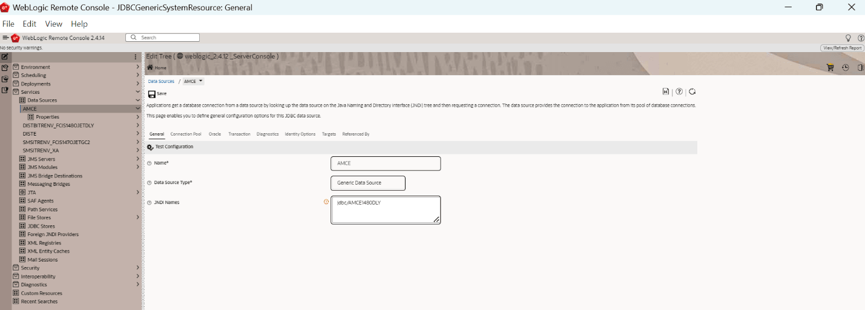This screenshot has height=310, width=865.
Task: Open the Mail Sessions tree item
Action: click(42, 260)
